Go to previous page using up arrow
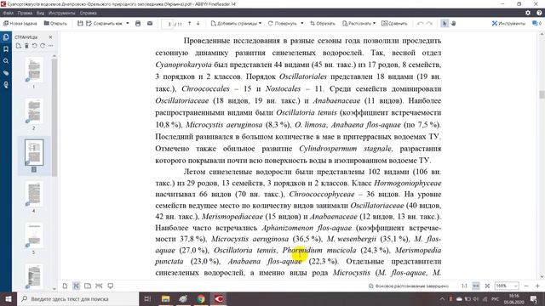The height and width of the screenshot is (306, 545). tap(189, 23)
